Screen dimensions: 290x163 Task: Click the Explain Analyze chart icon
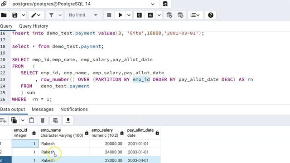pos(150,15)
